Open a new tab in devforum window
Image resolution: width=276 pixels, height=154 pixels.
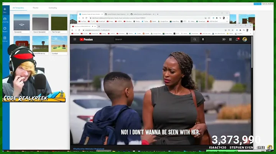click(158, 14)
